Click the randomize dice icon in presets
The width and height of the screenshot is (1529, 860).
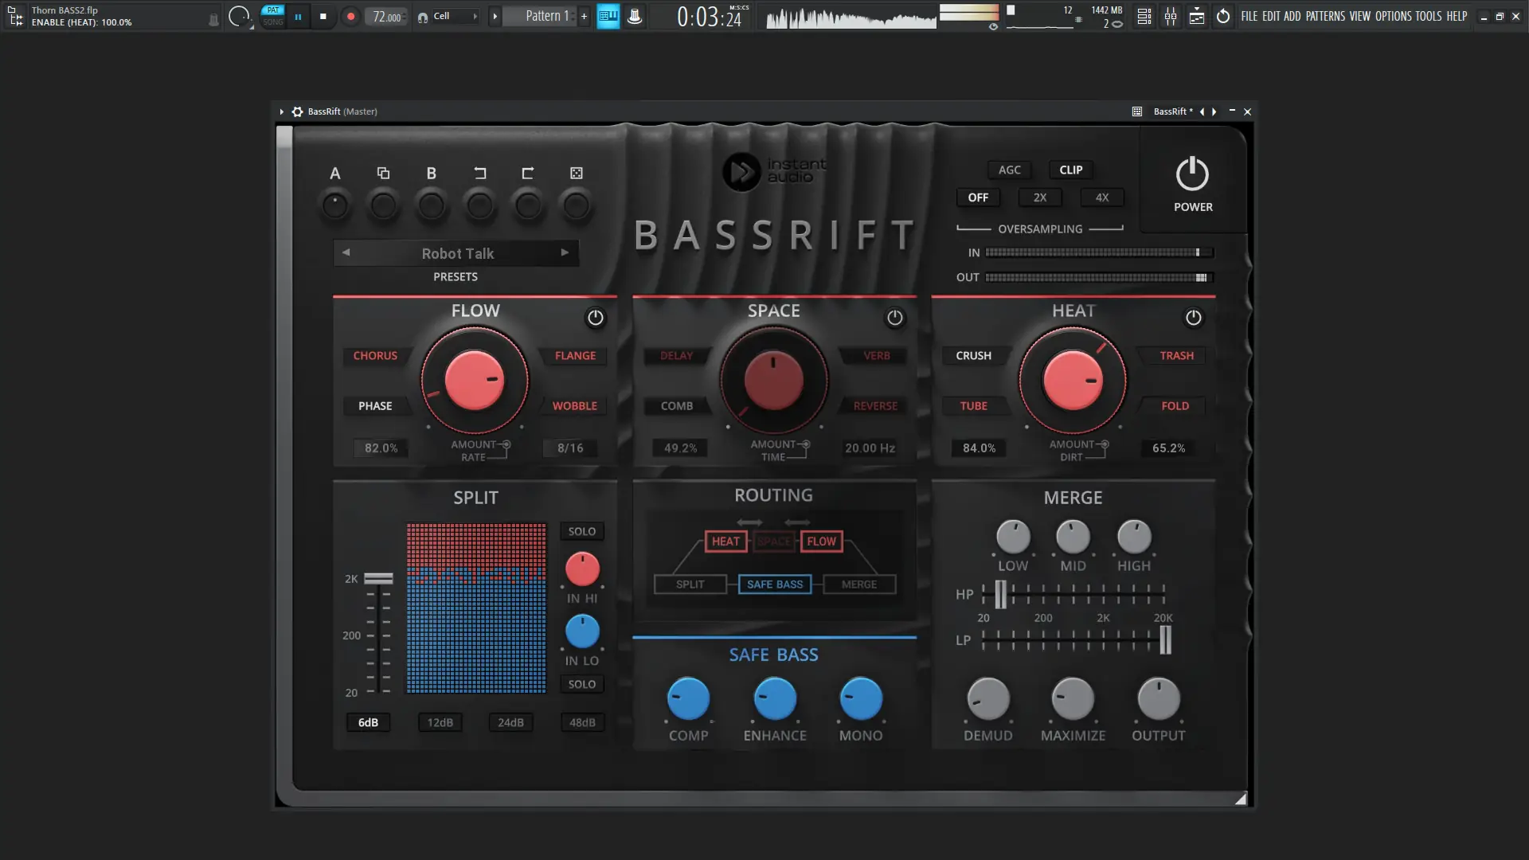(x=576, y=173)
